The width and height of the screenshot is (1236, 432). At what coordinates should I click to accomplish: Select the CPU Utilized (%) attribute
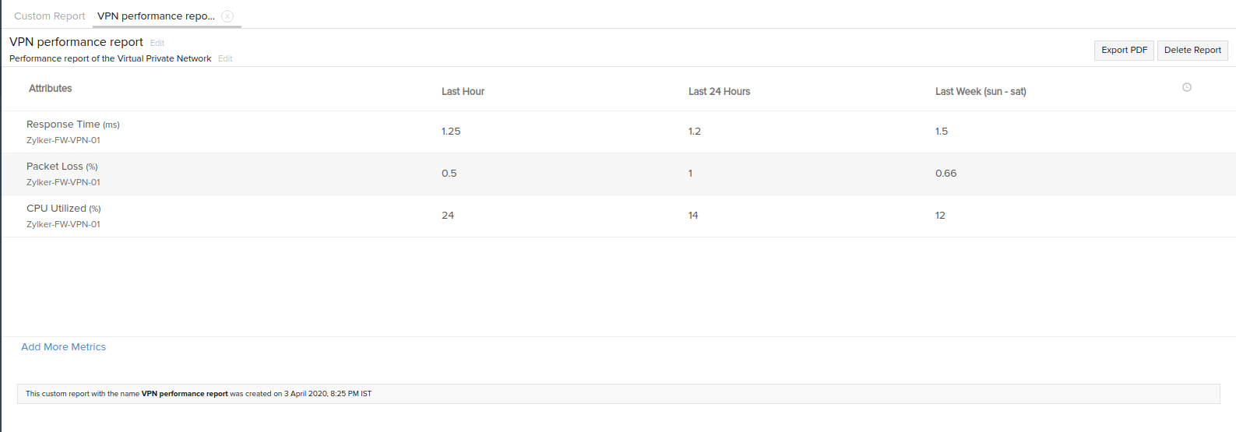pos(64,209)
